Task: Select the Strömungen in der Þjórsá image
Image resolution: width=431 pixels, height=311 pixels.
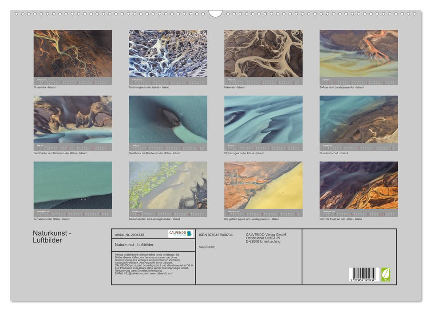Action: click(168, 54)
